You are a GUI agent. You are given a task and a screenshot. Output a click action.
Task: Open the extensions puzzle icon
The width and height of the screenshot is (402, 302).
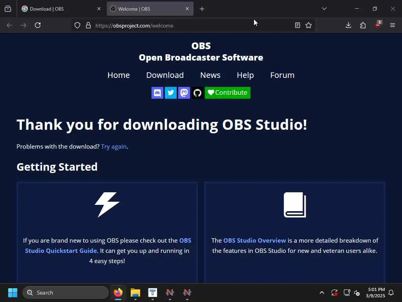pos(363,25)
